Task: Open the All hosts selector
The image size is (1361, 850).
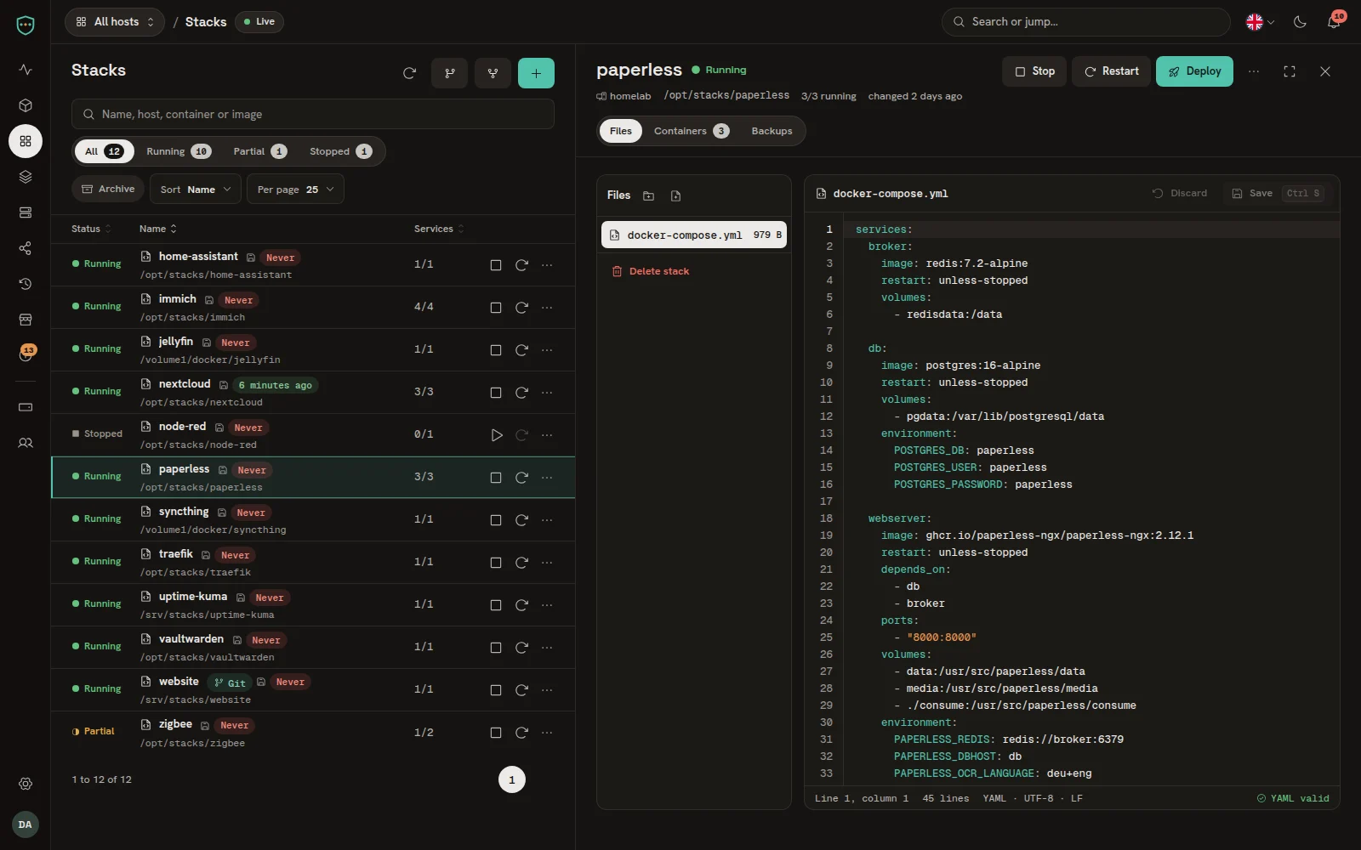Action: [115, 22]
